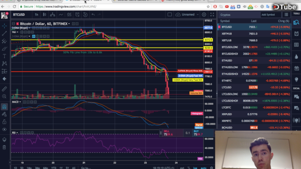The height and width of the screenshot is (169, 301).
Task: Open the alerts clock panel
Action: tap(296, 34)
